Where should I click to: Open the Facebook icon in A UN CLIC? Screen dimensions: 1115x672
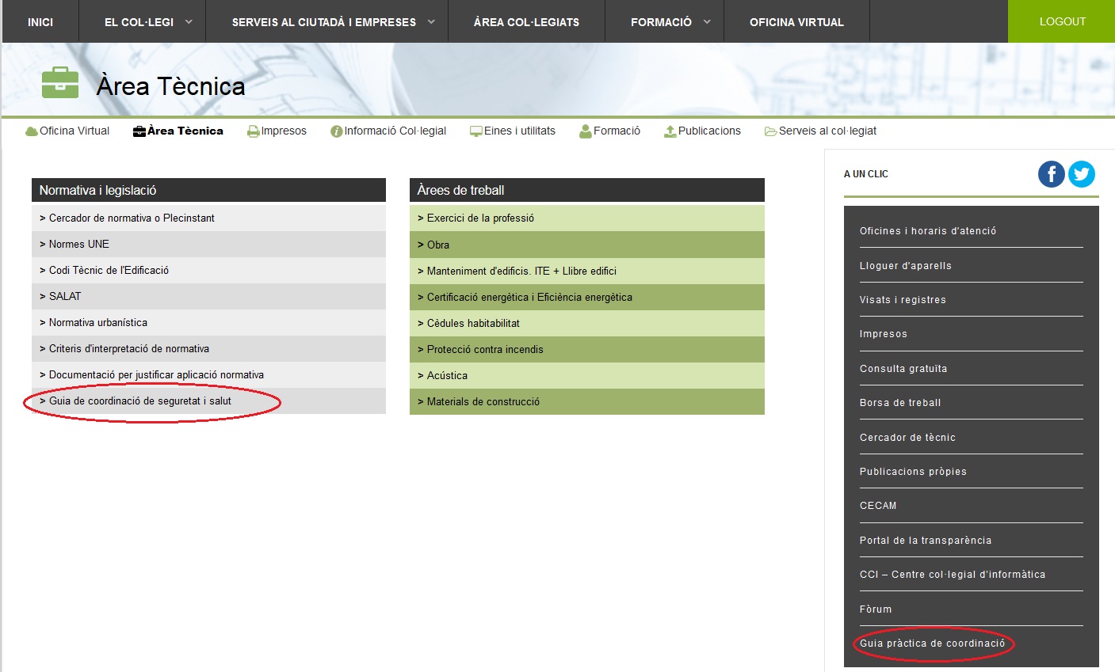[x=1052, y=174]
